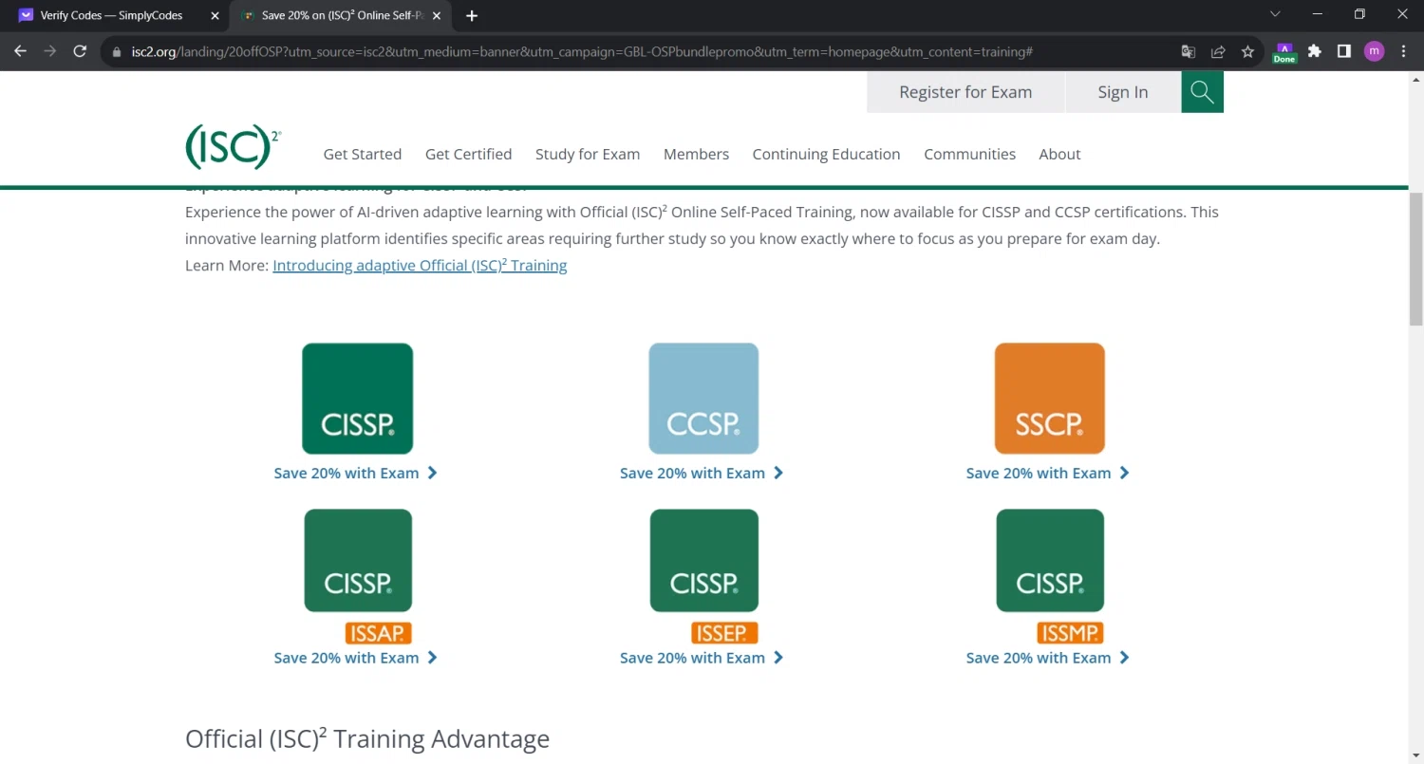
Task: Open the About menu
Action: (x=1059, y=154)
